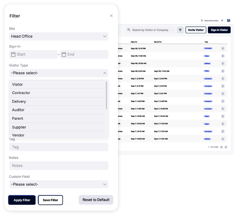Screen dimensions: 234x216
Task: Choose Delivery in the visitor type list
Action: pyautogui.click(x=19, y=101)
